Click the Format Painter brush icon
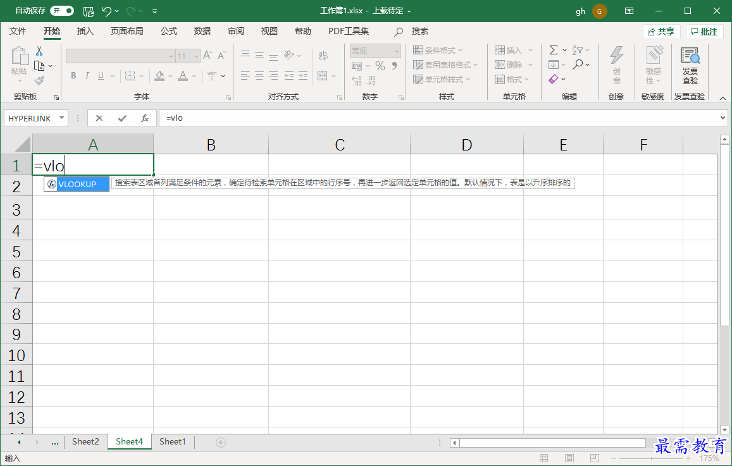Screen dimensions: 732x466 40,81
